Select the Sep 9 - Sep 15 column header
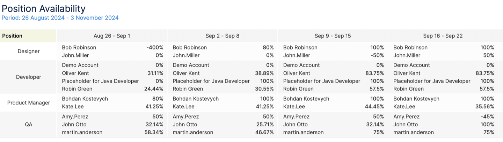Image resolution: width=503 pixels, height=142 pixels. coord(333,36)
